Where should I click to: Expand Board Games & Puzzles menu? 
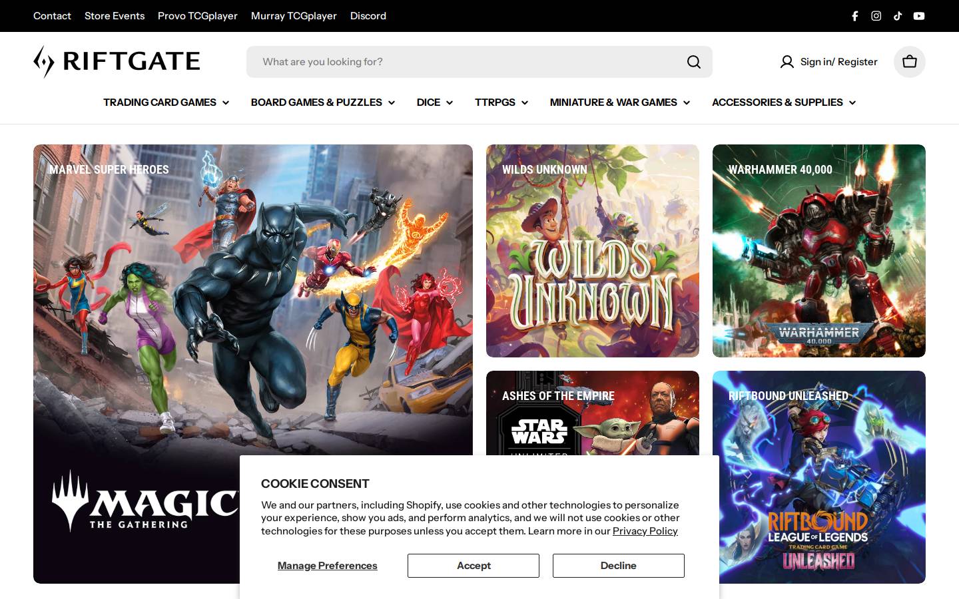click(323, 102)
